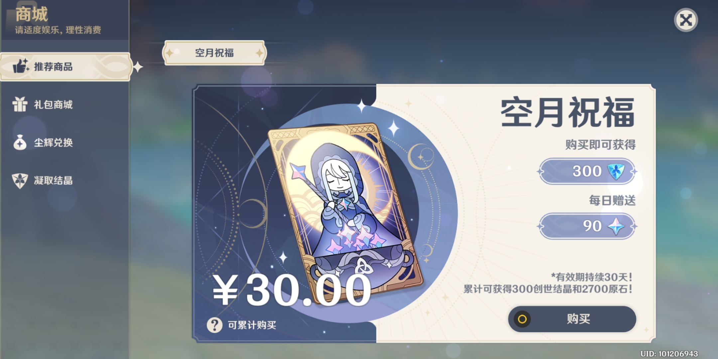Click the yellow circle icon on 购买 button
718x359 pixels.
tap(522, 319)
